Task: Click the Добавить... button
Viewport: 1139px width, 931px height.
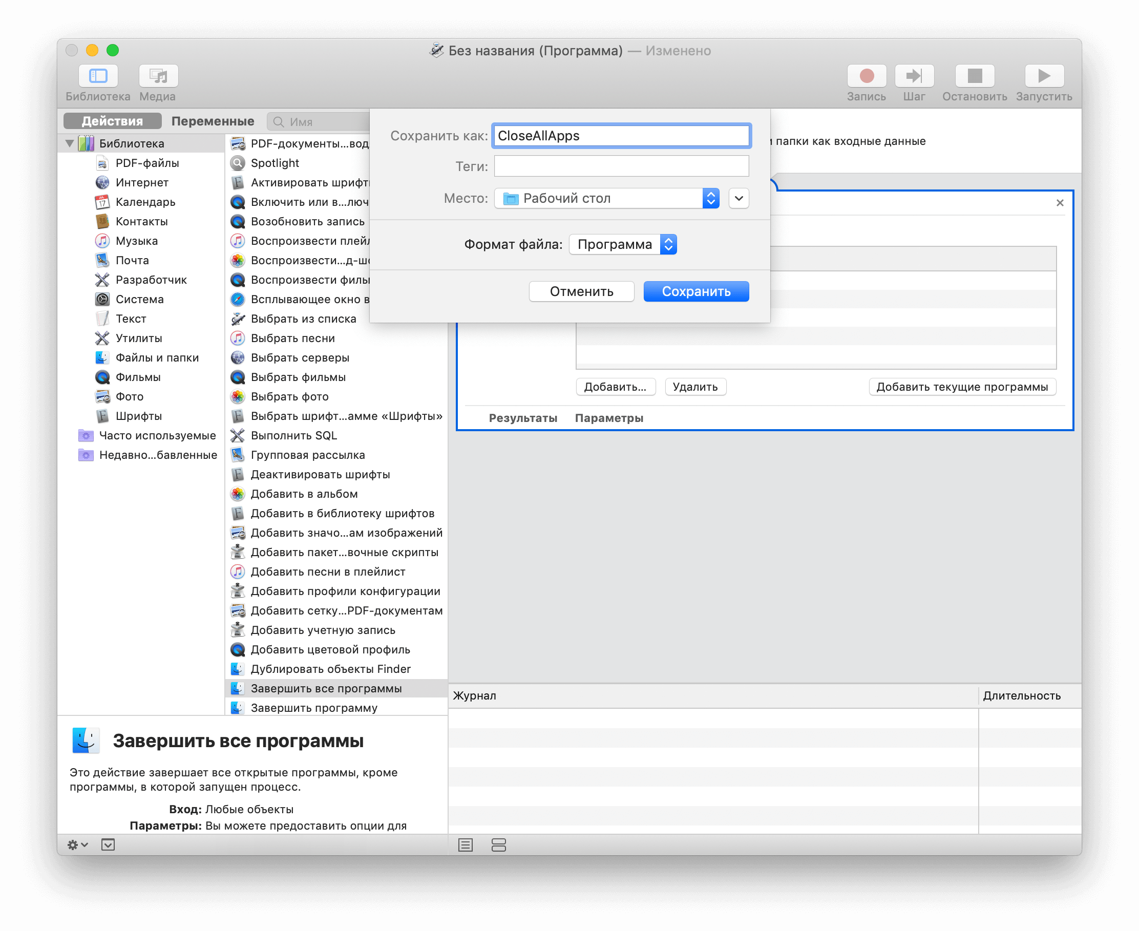Action: click(615, 387)
